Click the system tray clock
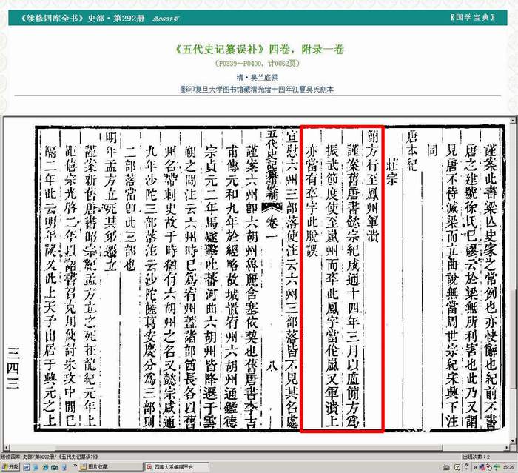The image size is (518, 473). coord(505,467)
